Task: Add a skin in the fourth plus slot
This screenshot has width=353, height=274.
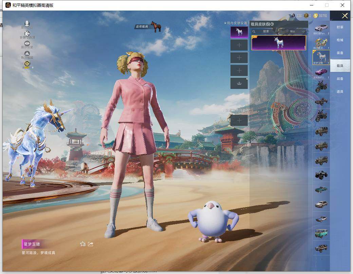Action: 239,71
